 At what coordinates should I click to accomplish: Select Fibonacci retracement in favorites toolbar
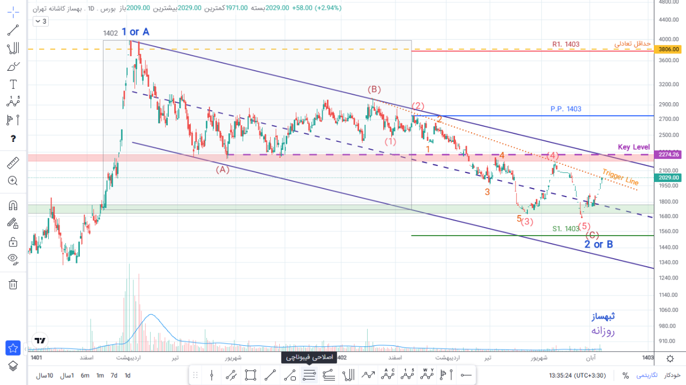coord(309,375)
